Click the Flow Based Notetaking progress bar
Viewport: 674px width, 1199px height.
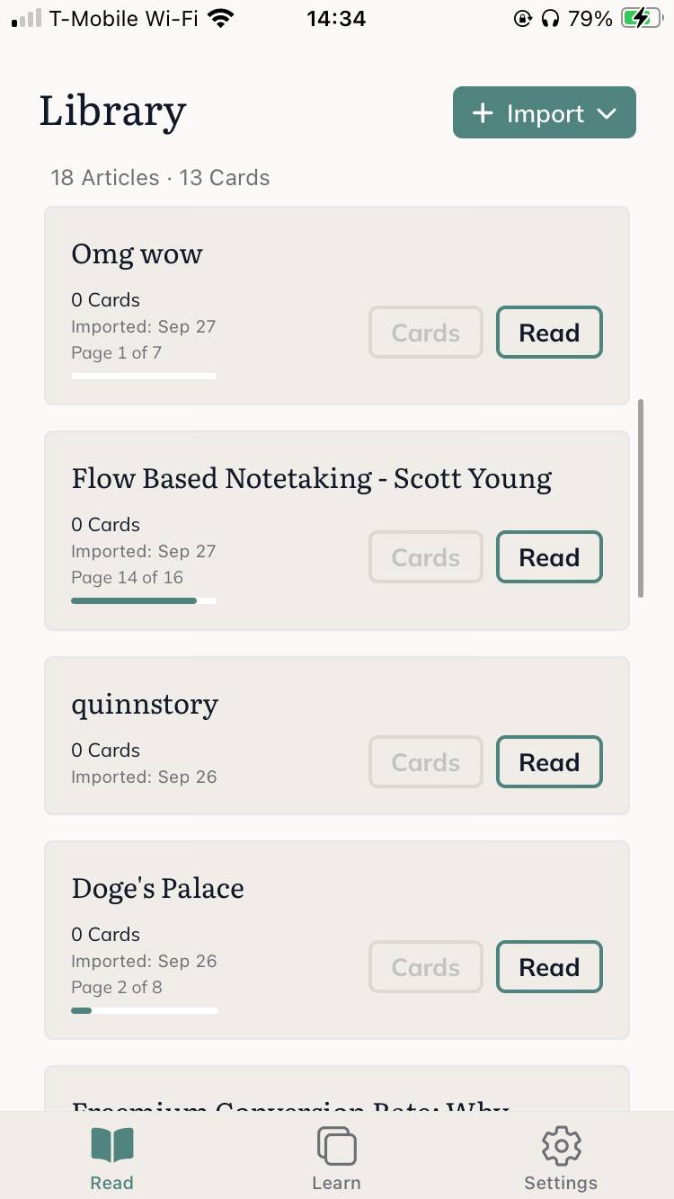[x=144, y=600]
